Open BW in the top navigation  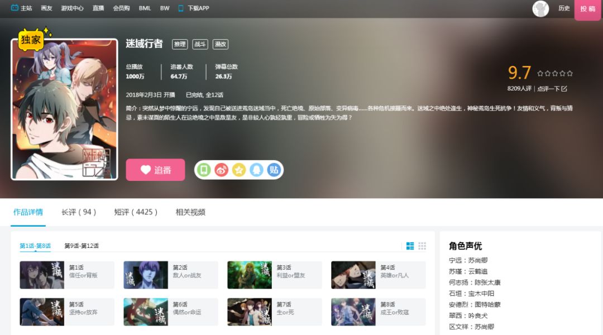tap(165, 8)
